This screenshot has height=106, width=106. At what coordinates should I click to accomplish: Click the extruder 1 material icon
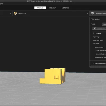tap(15, 13)
